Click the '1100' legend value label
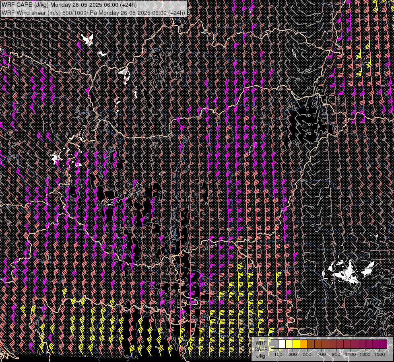394x362 pixels. [350, 354]
